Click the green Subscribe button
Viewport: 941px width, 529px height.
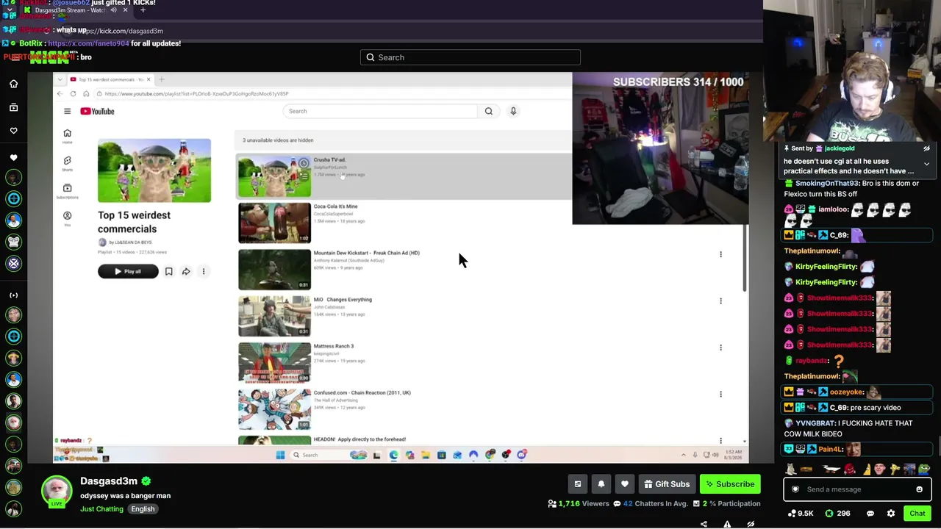(x=729, y=484)
